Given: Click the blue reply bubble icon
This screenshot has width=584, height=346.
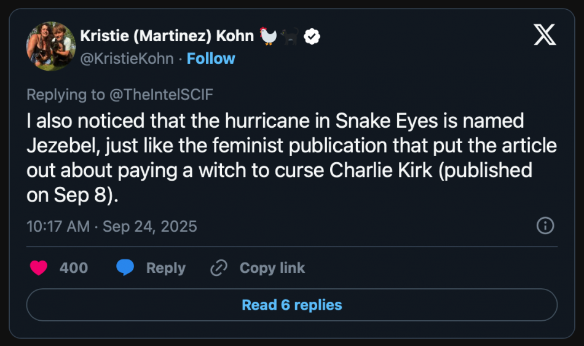Looking at the screenshot, I should point(125,267).
